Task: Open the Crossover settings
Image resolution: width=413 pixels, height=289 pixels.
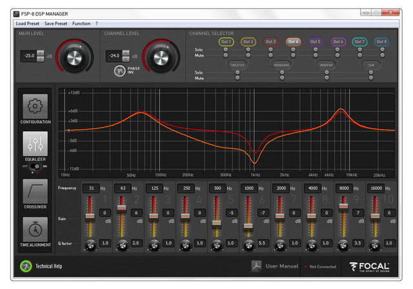Action: (x=35, y=191)
